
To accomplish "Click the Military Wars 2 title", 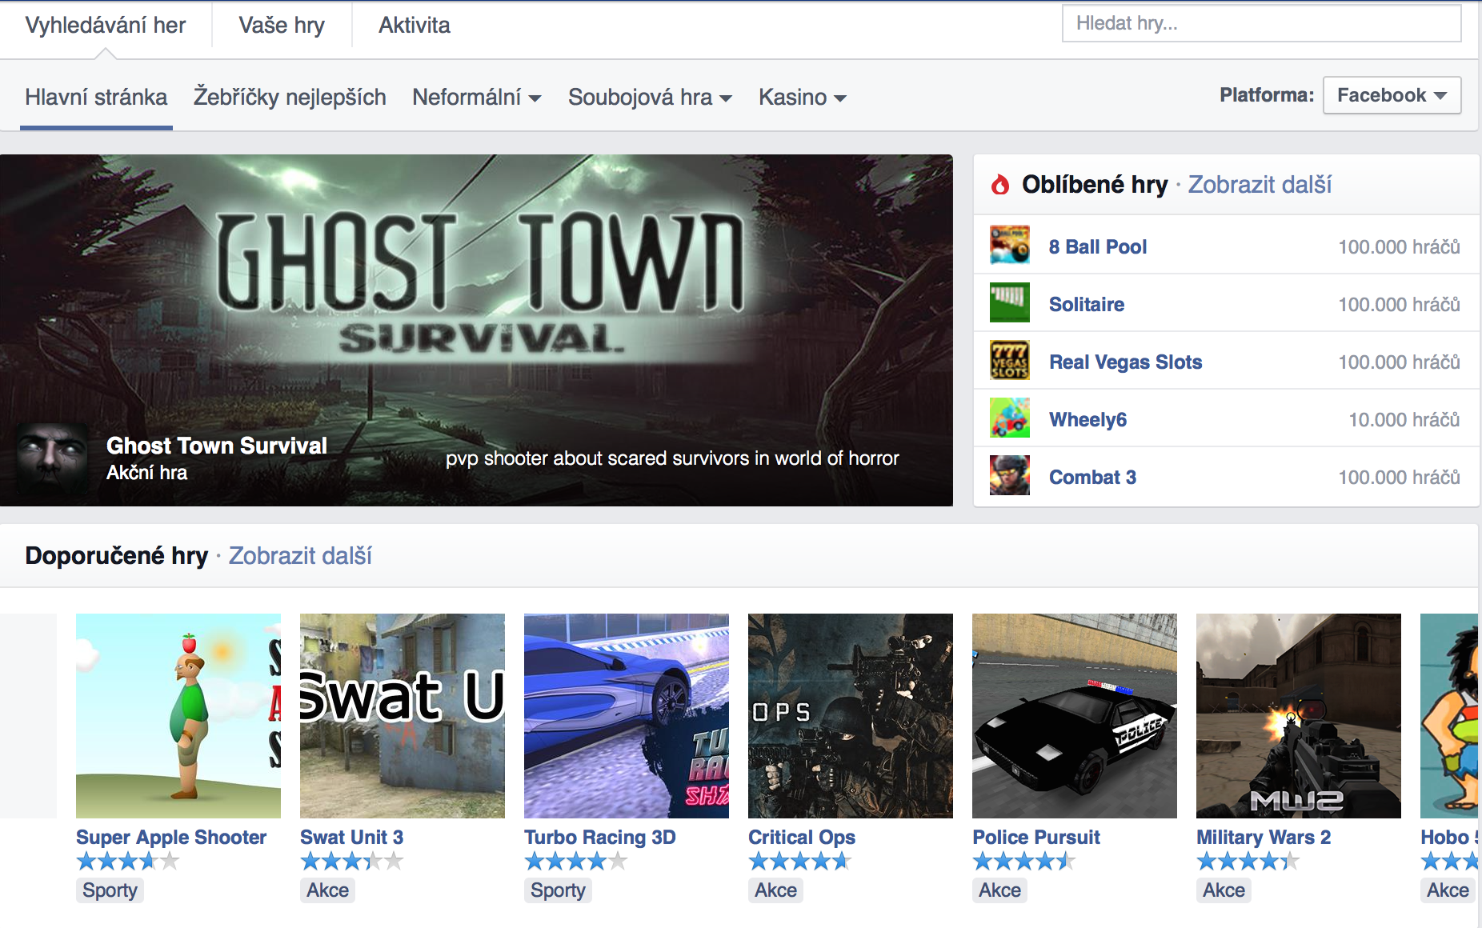I will coord(1264,838).
